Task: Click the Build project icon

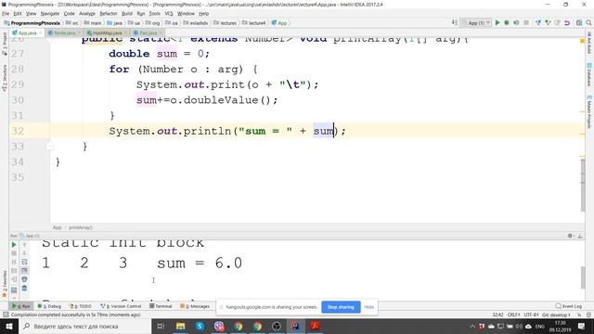Action: [x=454, y=22]
